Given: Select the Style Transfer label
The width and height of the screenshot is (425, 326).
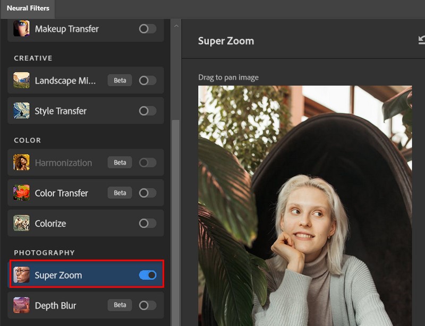Looking at the screenshot, I should tap(61, 111).
